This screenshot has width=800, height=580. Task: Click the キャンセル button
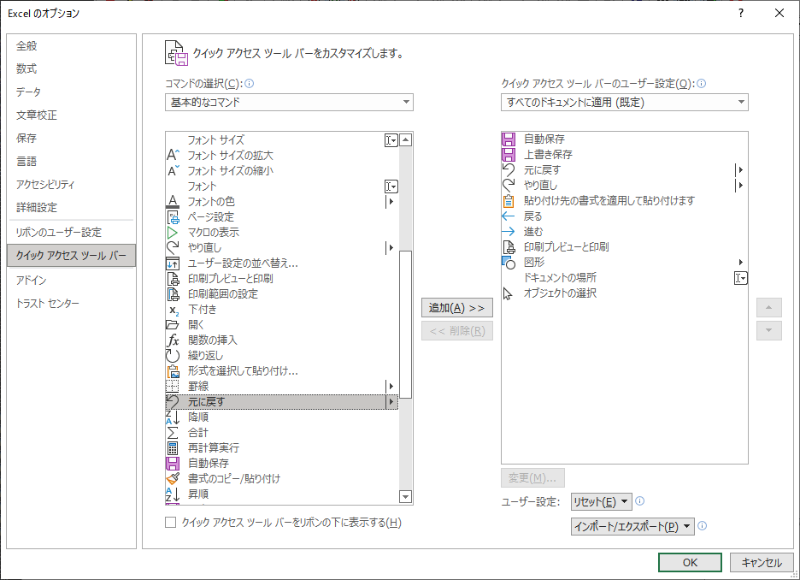click(762, 563)
